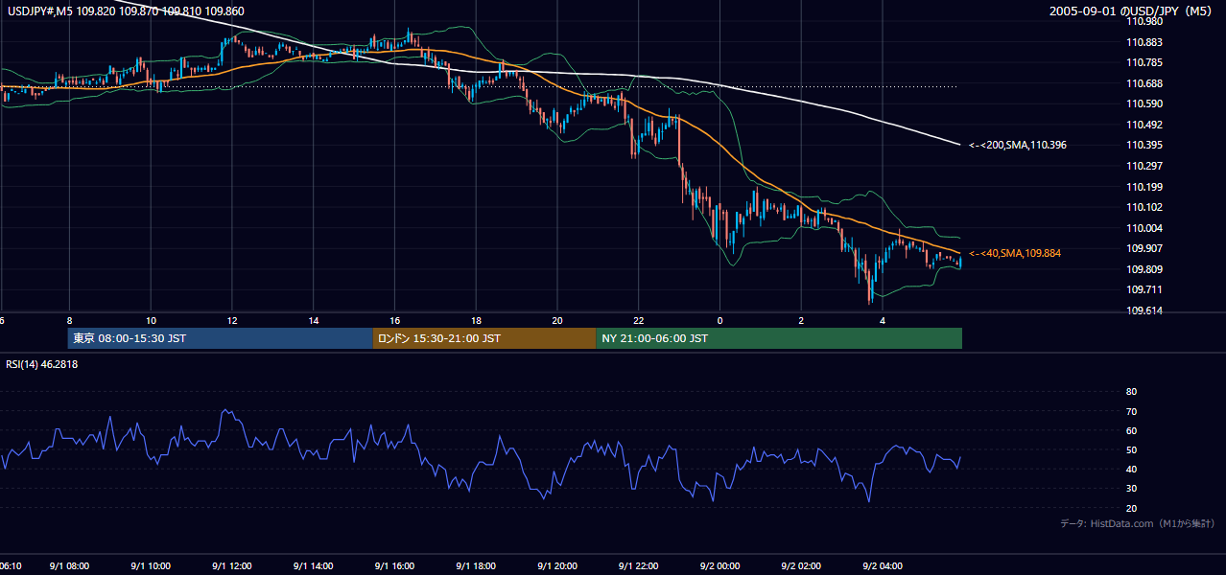
Task: Click hour tick 0 under the price chart
Action: [719, 321]
